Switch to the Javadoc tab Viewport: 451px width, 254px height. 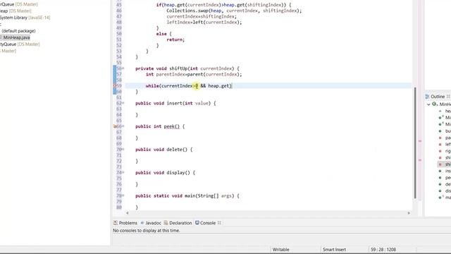point(151,223)
